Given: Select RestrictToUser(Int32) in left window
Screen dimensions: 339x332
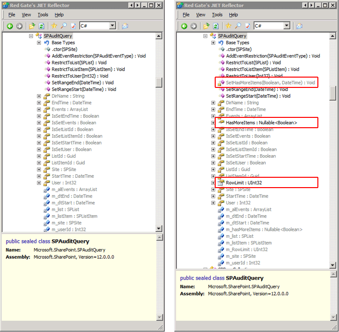Looking at the screenshot, I should (x=80, y=76).
